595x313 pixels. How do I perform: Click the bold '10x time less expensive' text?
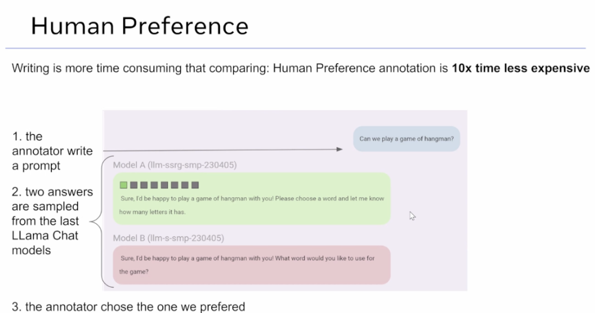coord(521,69)
